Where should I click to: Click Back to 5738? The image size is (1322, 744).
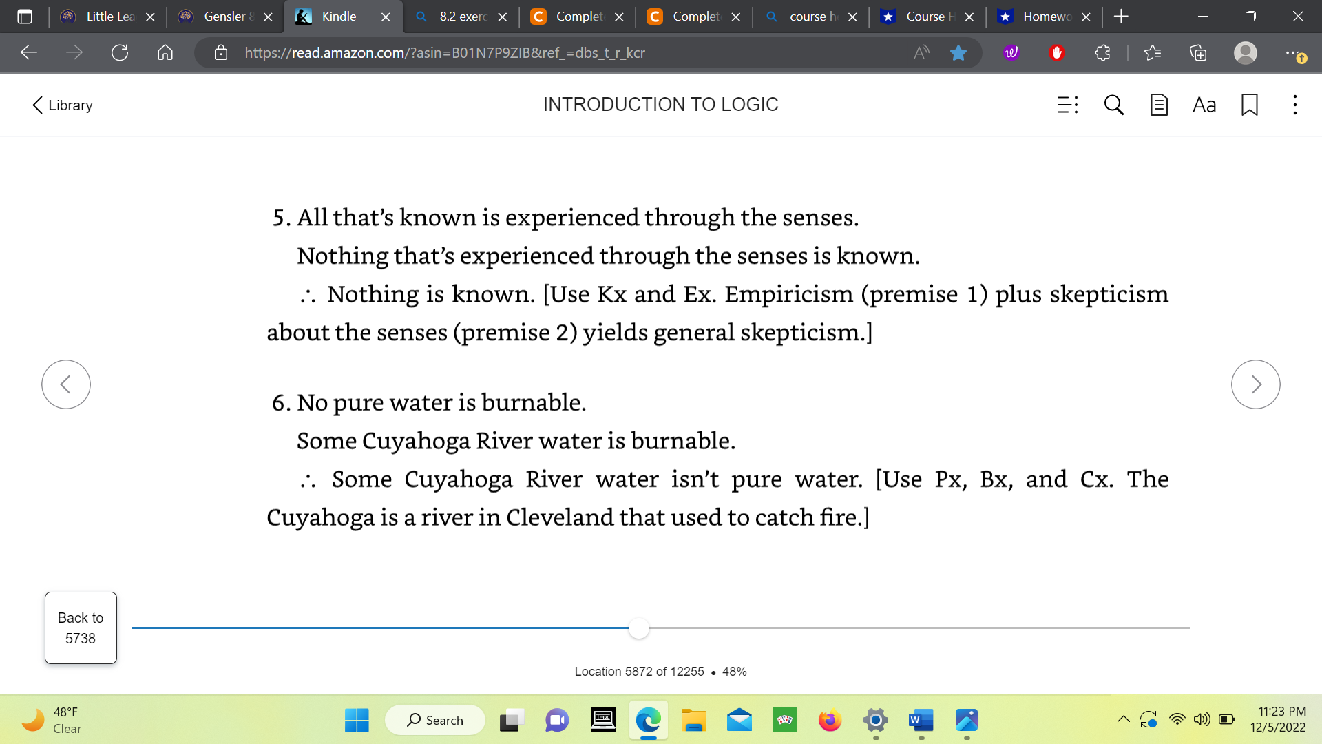(x=80, y=628)
